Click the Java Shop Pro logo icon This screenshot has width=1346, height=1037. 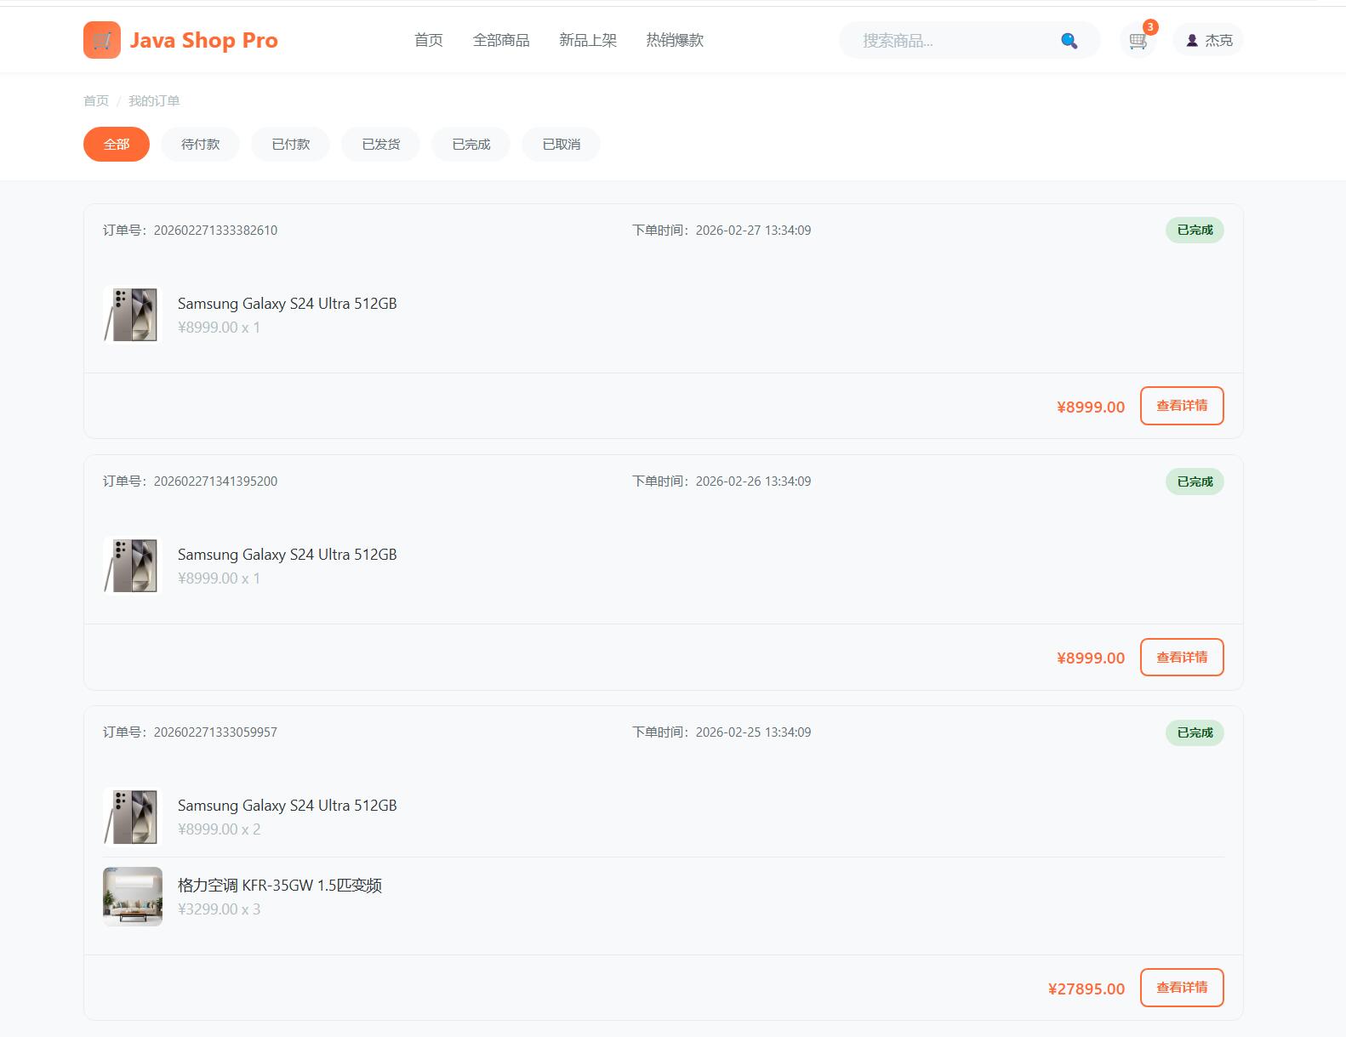coord(102,40)
